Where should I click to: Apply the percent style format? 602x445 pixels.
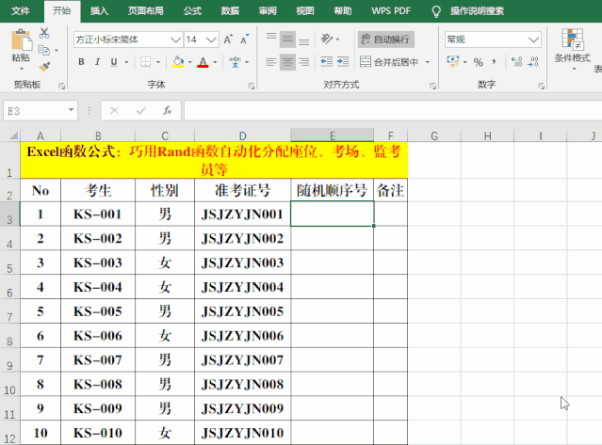(x=478, y=62)
